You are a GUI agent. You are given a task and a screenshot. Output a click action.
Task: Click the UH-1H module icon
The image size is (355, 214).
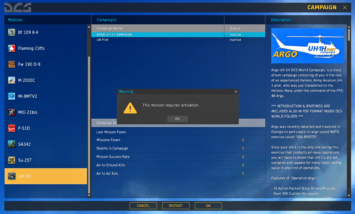12,176
